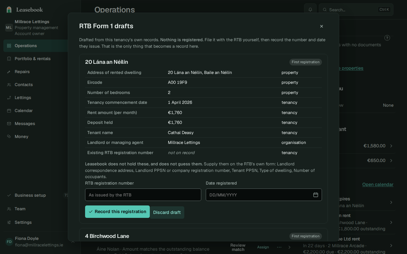Image resolution: width=407 pixels, height=254 pixels.
Task: Click the Search box in header
Action: 356,10
